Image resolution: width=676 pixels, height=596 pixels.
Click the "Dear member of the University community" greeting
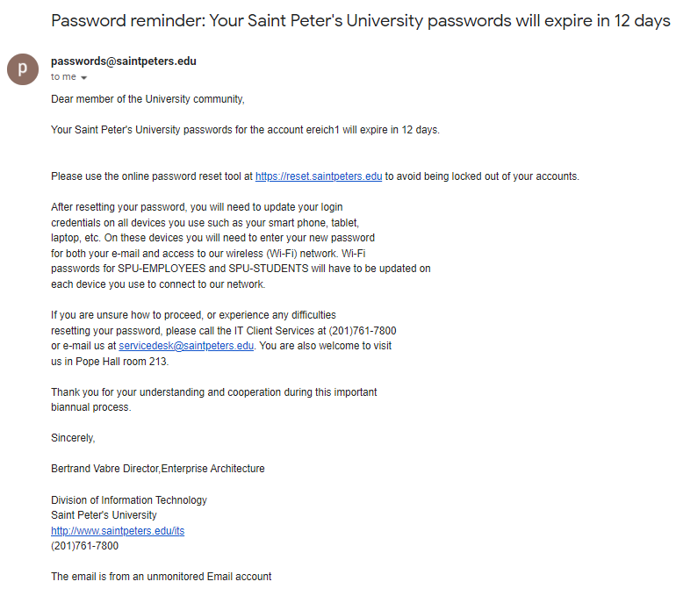click(147, 99)
